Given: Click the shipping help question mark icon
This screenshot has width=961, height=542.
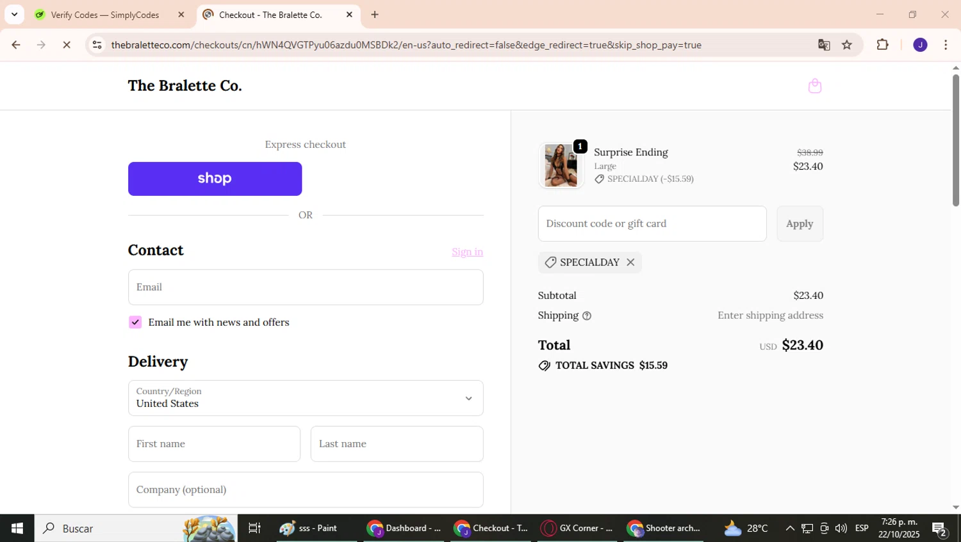Looking at the screenshot, I should pos(586,315).
